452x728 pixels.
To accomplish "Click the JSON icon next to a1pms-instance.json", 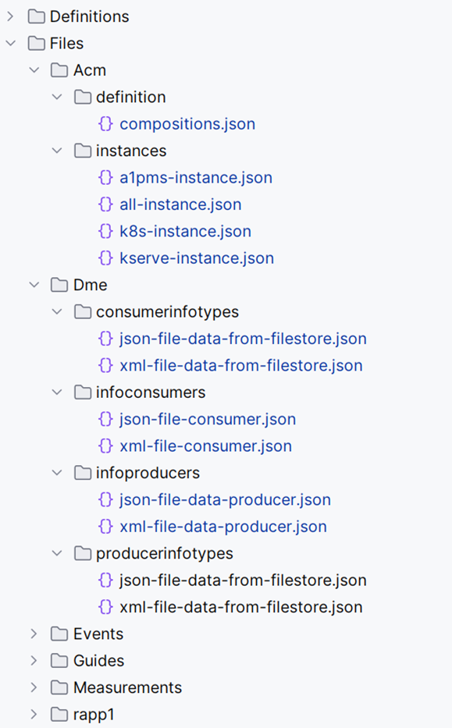I will pyautogui.click(x=105, y=177).
